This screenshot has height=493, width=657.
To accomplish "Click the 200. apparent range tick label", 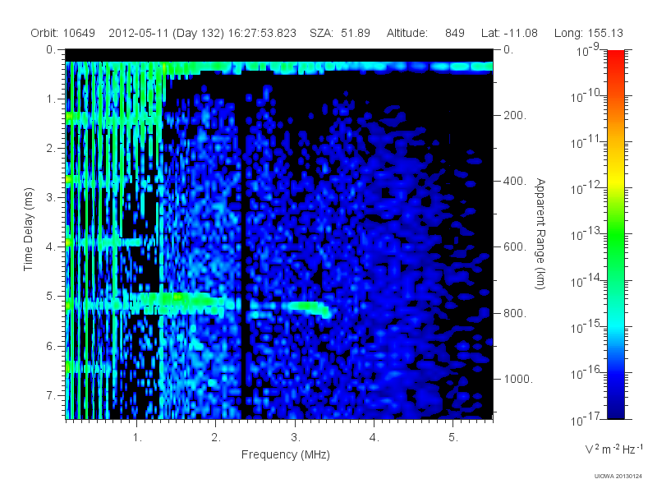I will point(515,115).
